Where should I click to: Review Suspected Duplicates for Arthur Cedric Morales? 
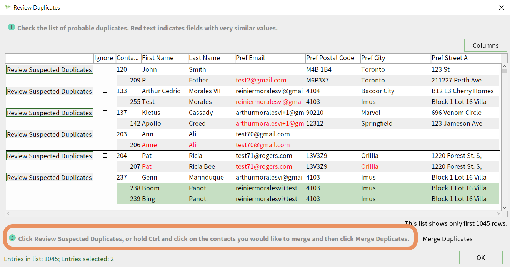pyautogui.click(x=49, y=91)
